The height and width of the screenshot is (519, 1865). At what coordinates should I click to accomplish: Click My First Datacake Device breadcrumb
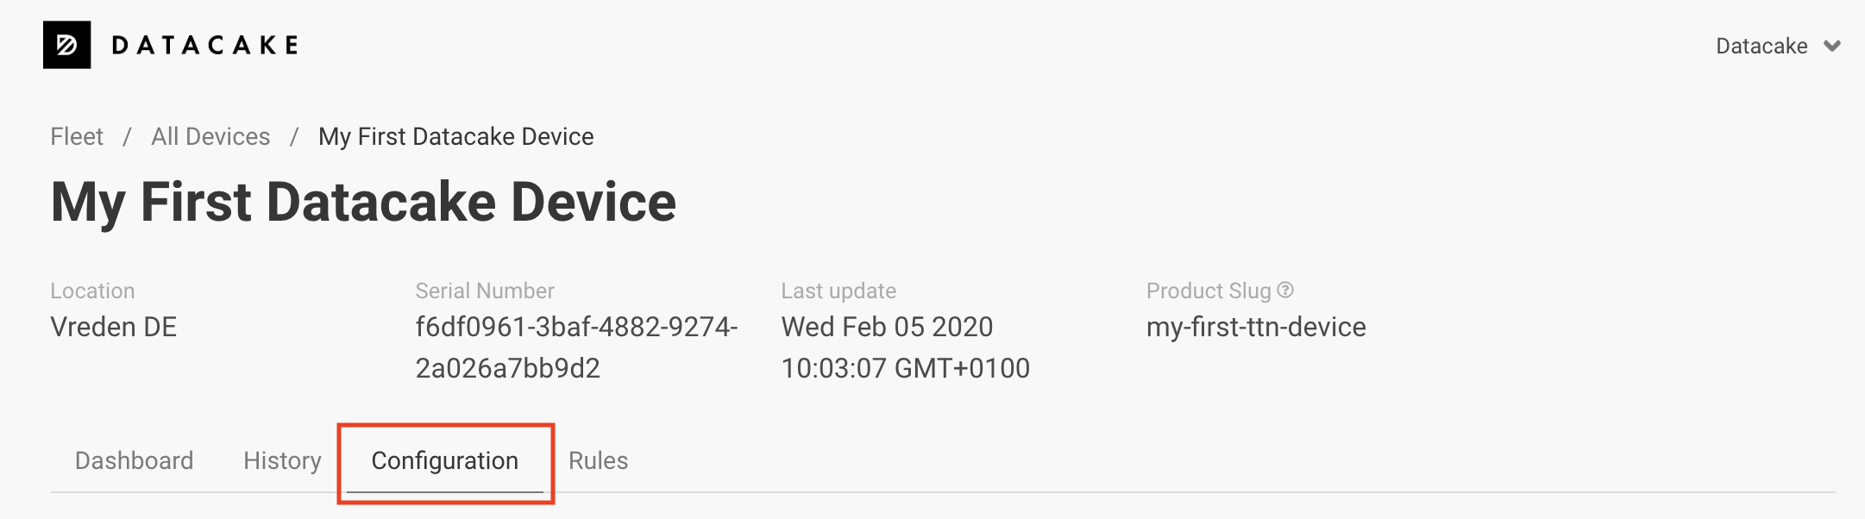(x=456, y=136)
